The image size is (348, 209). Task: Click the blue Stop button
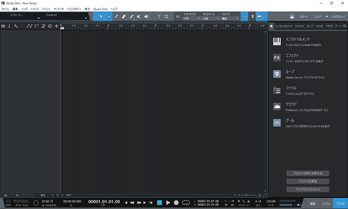coord(160,203)
